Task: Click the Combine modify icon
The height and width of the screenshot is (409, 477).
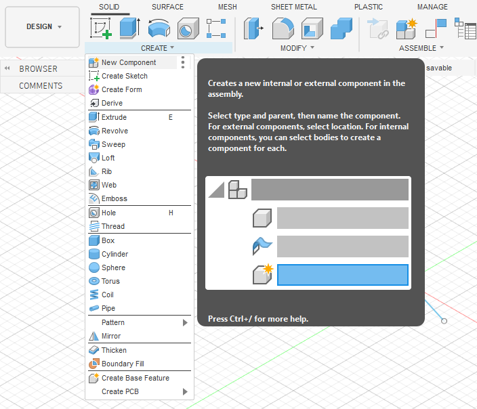Action: [x=341, y=28]
